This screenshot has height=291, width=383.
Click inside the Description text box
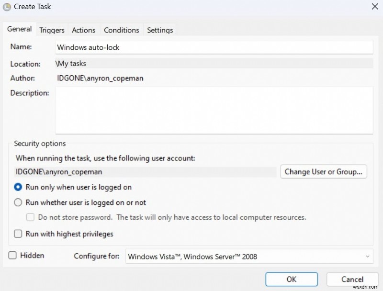coord(214,110)
